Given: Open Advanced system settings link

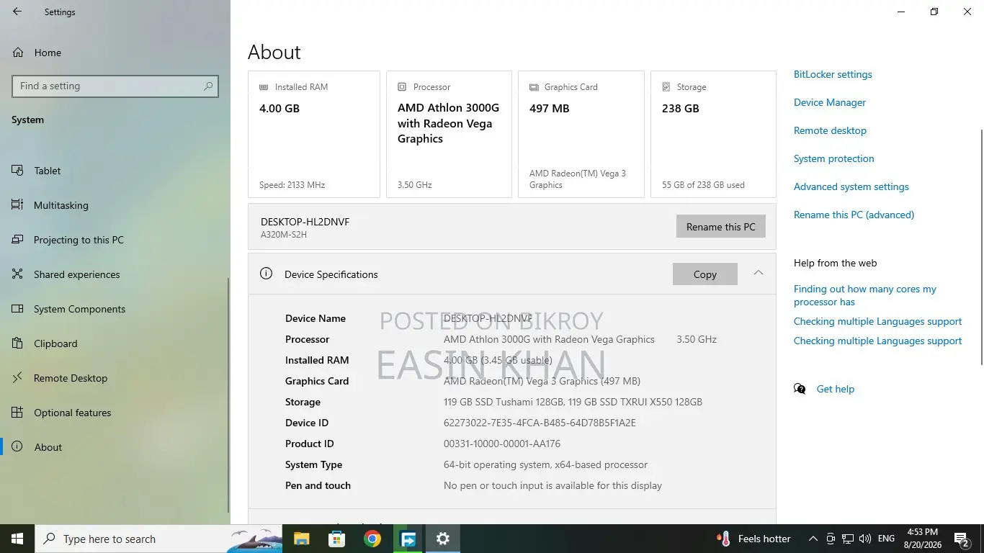Looking at the screenshot, I should click(851, 186).
